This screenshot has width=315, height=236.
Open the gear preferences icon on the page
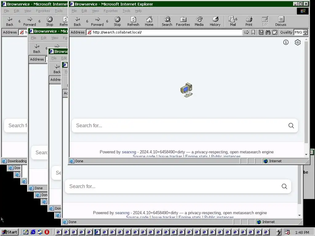tap(297, 42)
